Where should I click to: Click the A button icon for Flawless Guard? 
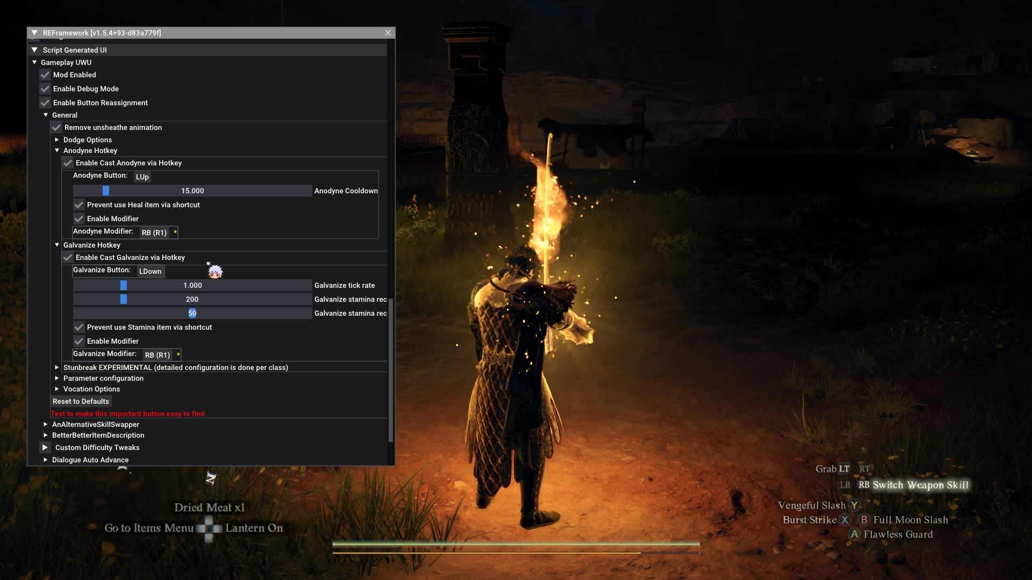[855, 534]
